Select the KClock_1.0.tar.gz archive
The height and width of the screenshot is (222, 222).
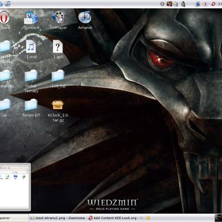tap(58, 105)
